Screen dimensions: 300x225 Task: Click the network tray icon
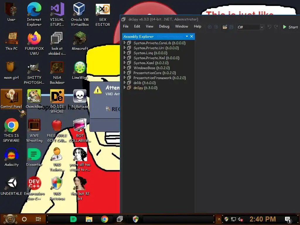pyautogui.click(x=233, y=219)
